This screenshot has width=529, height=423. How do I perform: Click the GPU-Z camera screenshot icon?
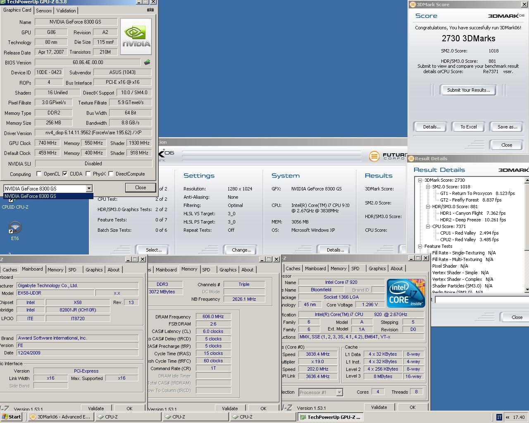pos(150,10)
